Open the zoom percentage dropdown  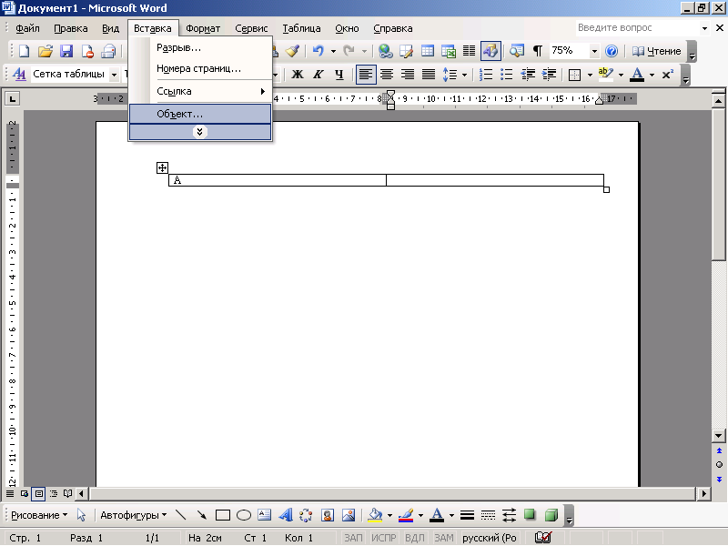tap(594, 51)
